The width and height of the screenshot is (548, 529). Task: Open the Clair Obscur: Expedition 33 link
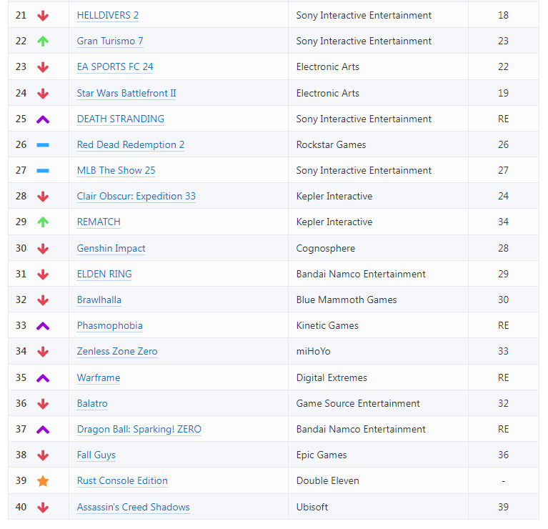point(136,196)
